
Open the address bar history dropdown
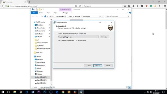[x=100, y=16]
